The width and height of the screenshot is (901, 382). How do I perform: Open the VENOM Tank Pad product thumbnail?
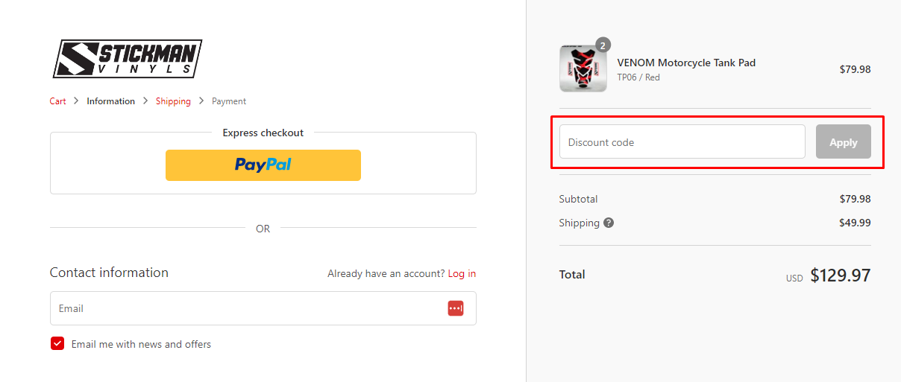pyautogui.click(x=583, y=69)
